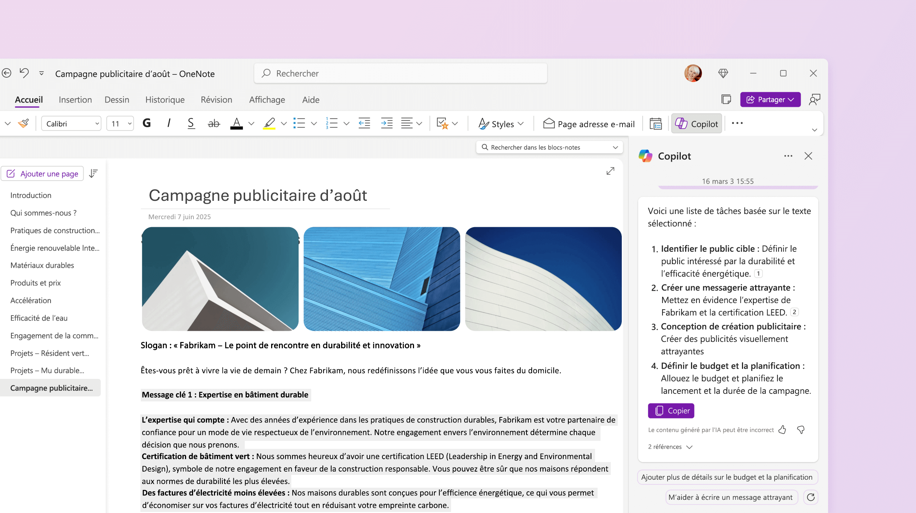The image size is (916, 513).
Task: Collapse the ribbon with the chevron
Action: (815, 130)
